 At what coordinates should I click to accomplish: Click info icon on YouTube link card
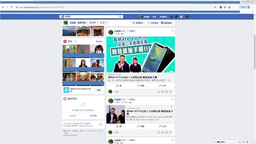171,106
